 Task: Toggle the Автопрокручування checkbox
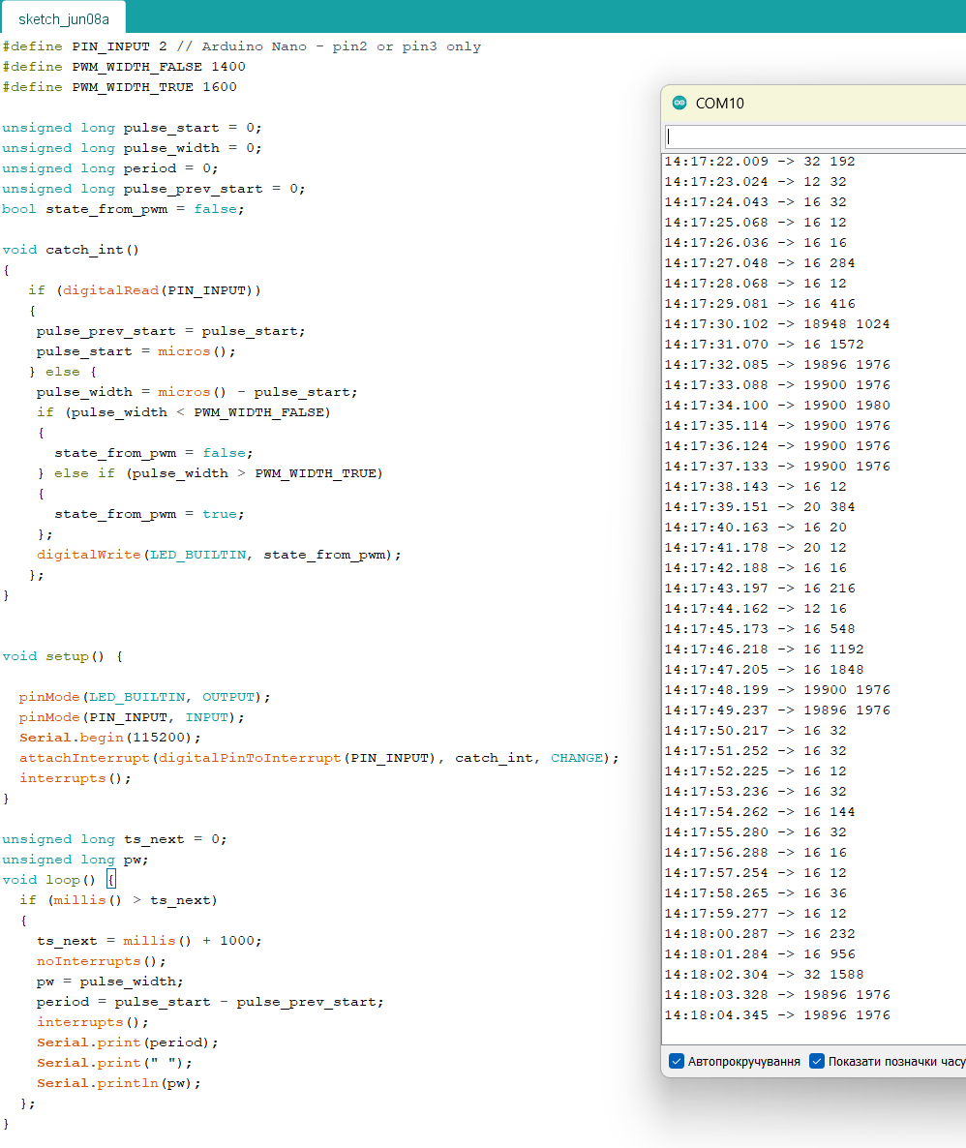pos(677,1061)
